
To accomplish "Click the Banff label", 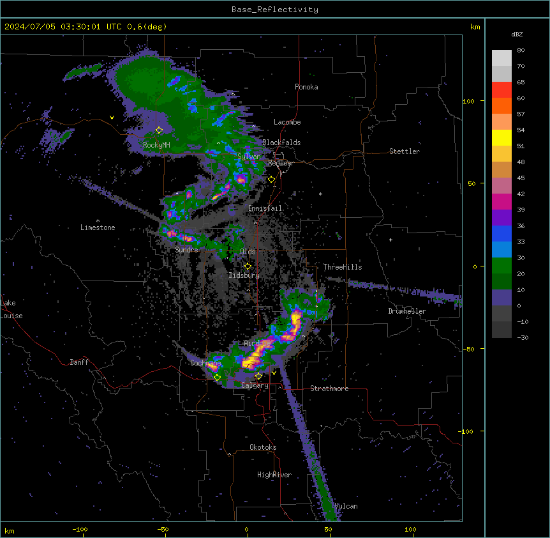I will (79, 362).
